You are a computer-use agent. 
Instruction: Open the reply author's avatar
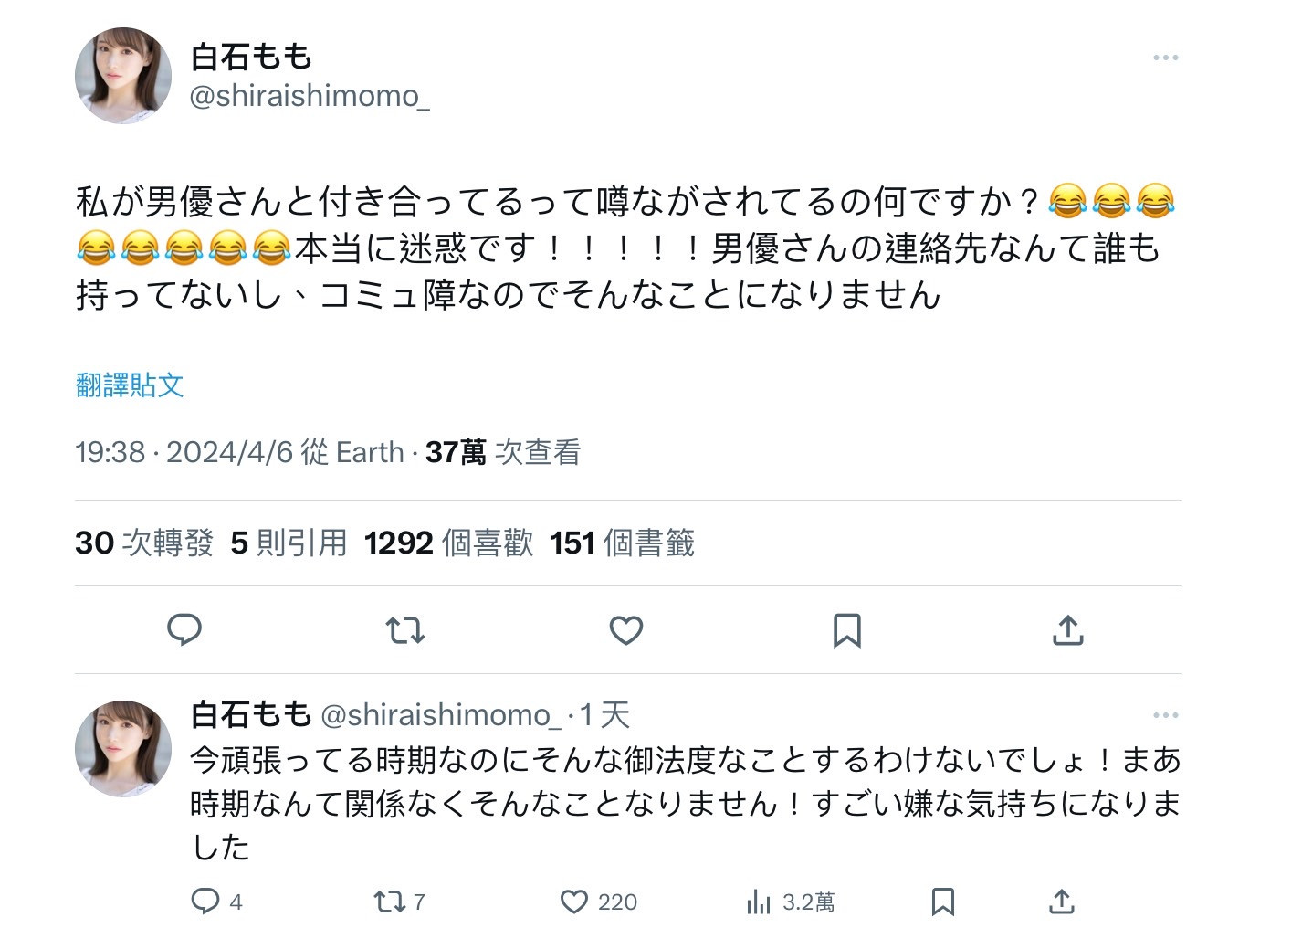point(123,748)
